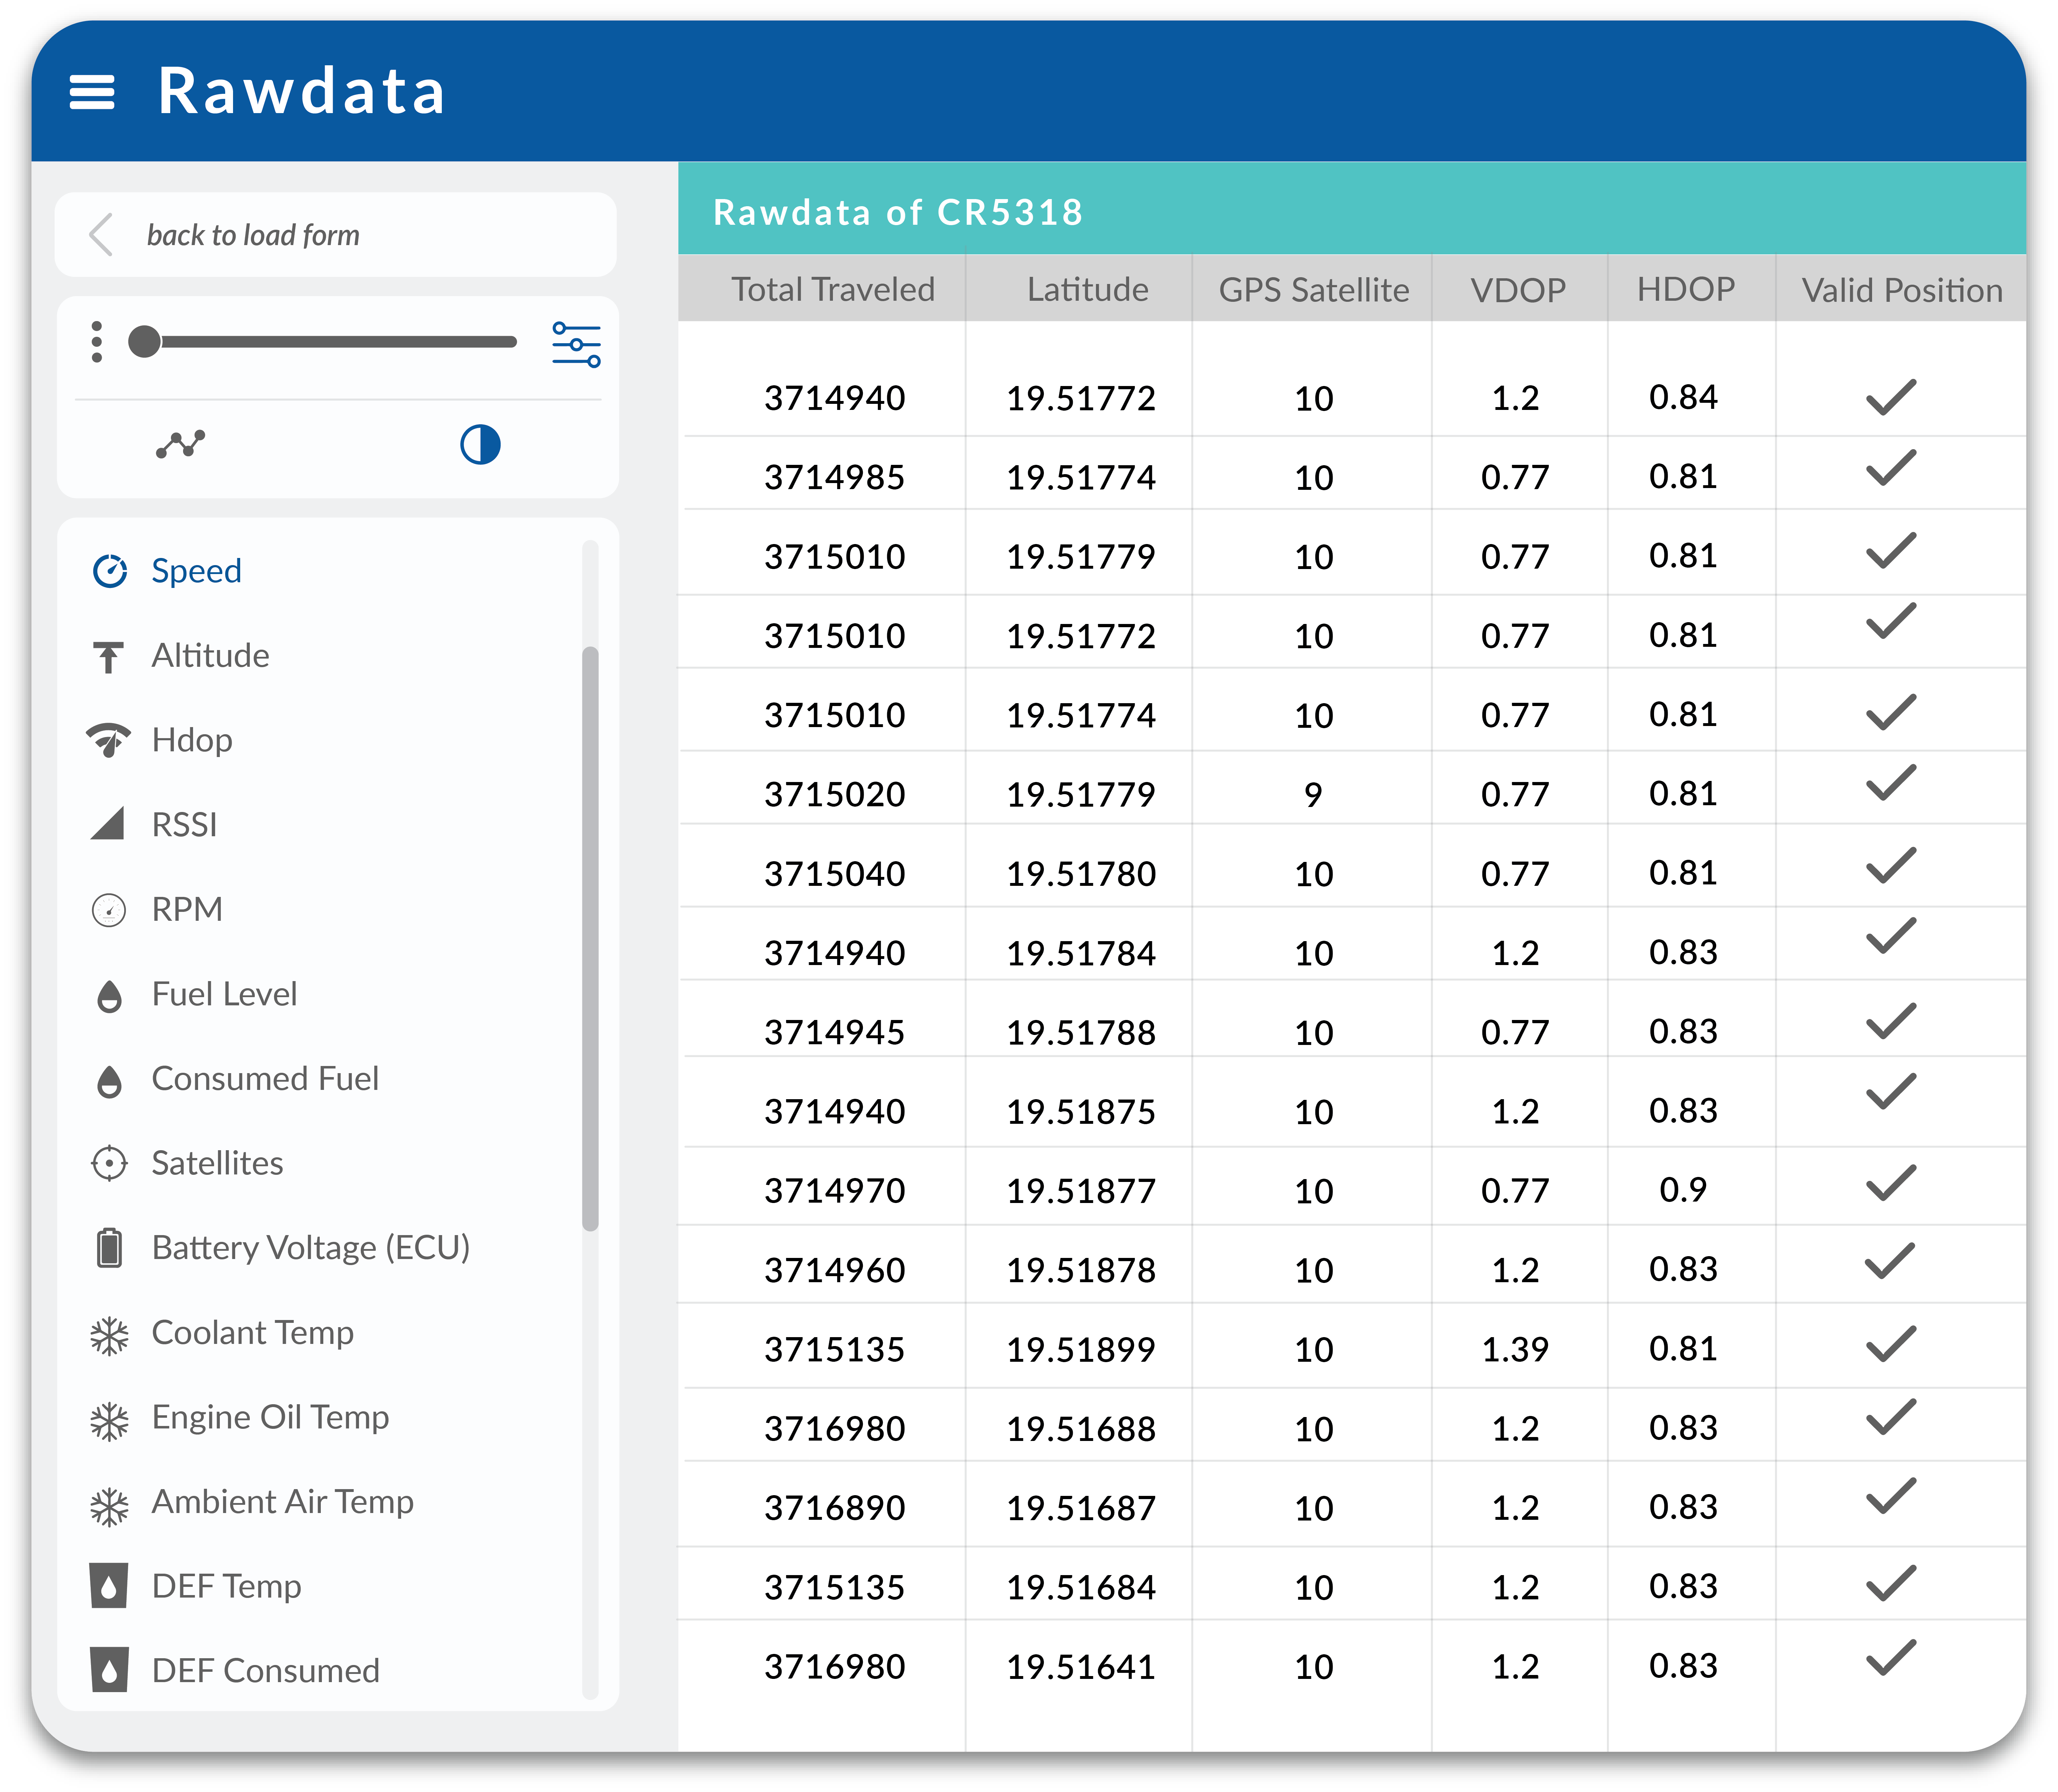Select Speed in the list
The image size is (2058, 1792).
coord(196,571)
